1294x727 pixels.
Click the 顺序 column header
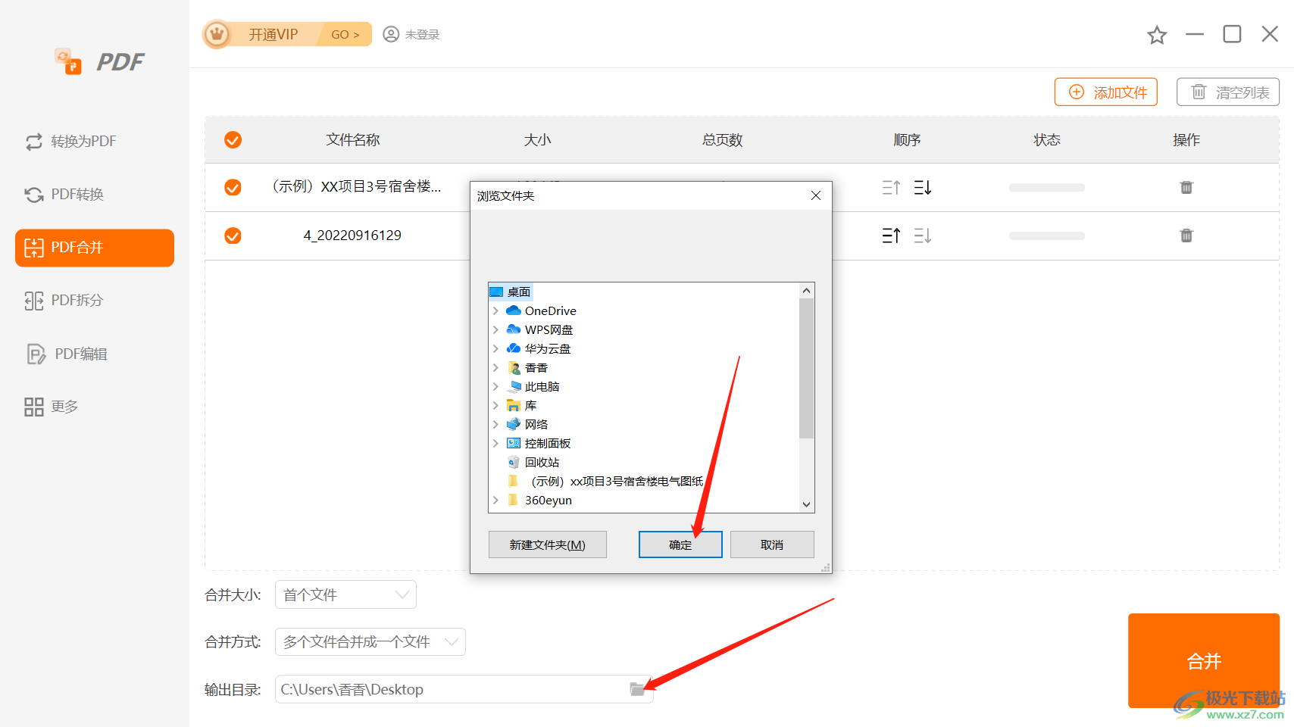pyautogui.click(x=907, y=140)
